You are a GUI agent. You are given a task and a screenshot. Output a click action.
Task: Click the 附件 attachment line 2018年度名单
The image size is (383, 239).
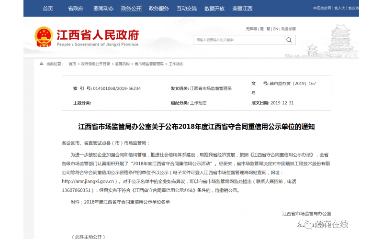[120, 202]
